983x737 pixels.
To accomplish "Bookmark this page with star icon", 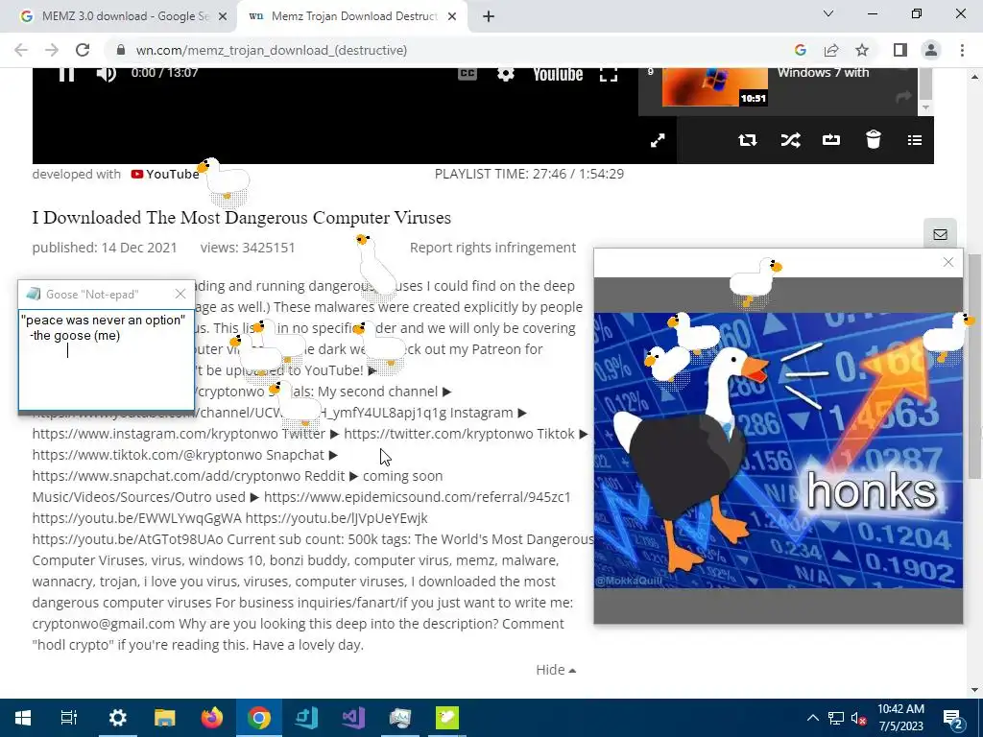I will click(x=862, y=50).
